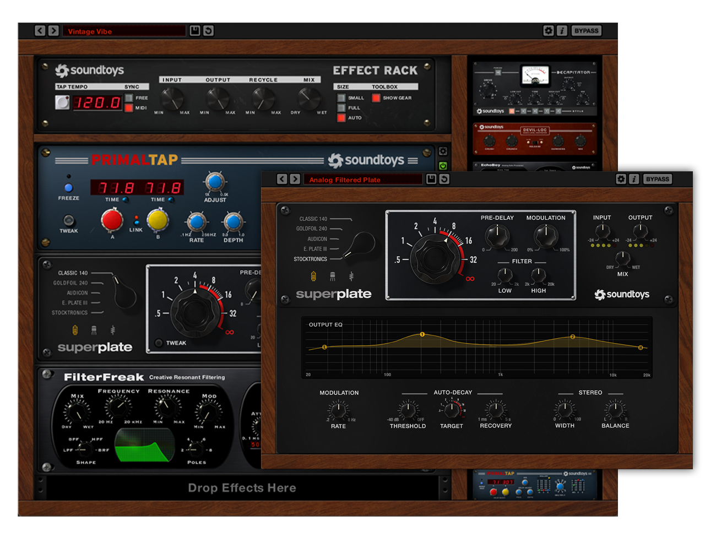
Task: Select clean preamp icon in SuperPlate window
Action: pos(351,276)
